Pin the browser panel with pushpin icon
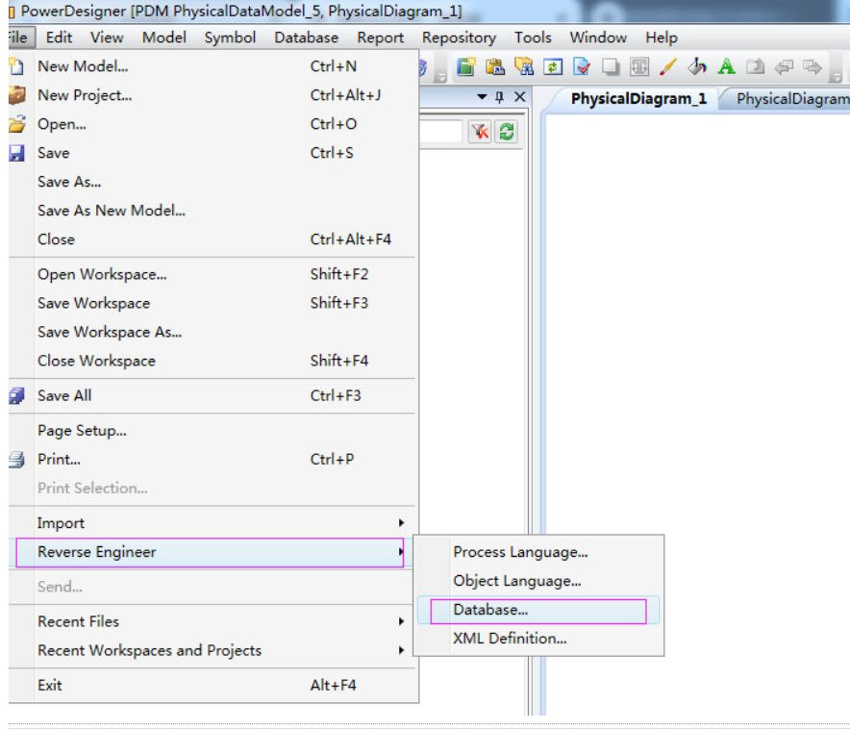850x730 pixels. click(x=500, y=97)
